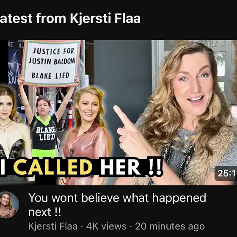Viewport: 237px width, 237px height.
Task: Click the 25:1 video duration badge
Action: [226, 173]
